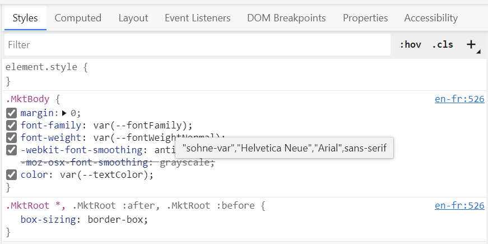Open en-fr:526 source link for .MktBody

[x=459, y=99]
